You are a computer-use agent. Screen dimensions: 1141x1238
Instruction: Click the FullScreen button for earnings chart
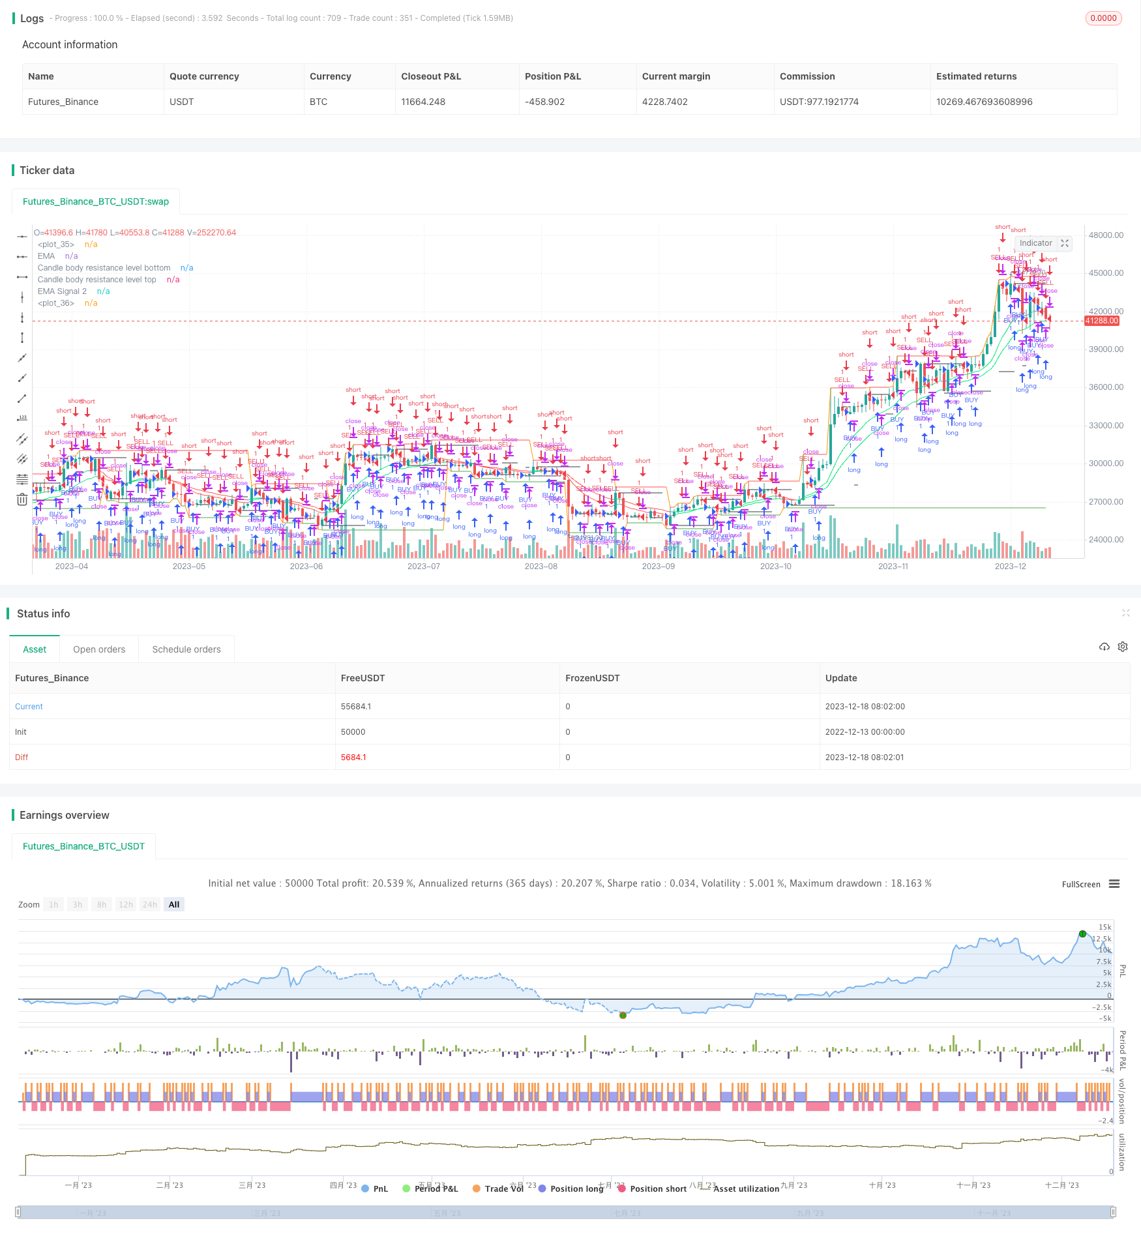(x=1080, y=885)
